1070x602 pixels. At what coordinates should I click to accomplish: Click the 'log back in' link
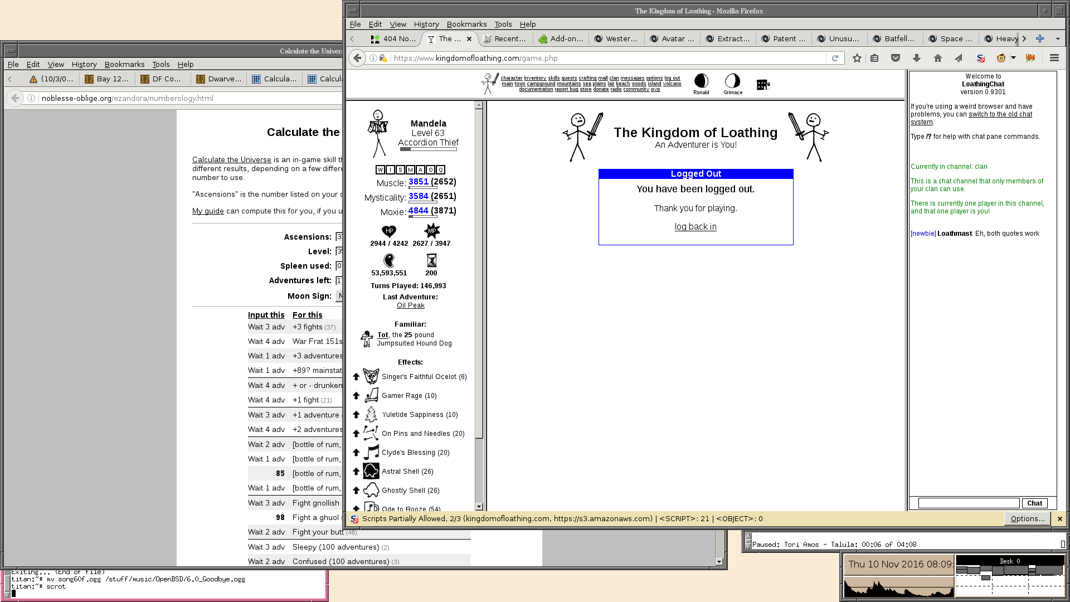click(695, 227)
